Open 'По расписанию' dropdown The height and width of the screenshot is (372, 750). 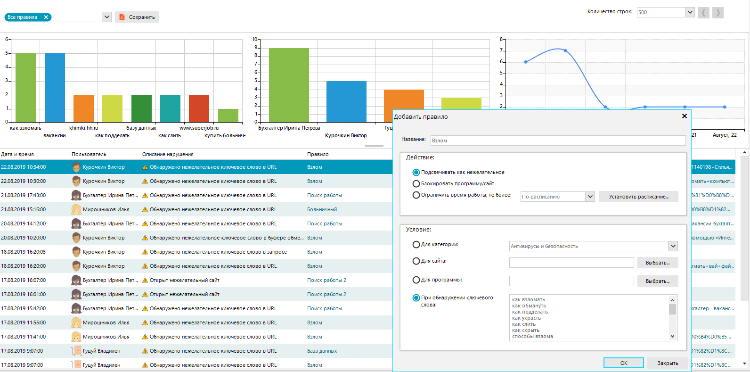[590, 197]
